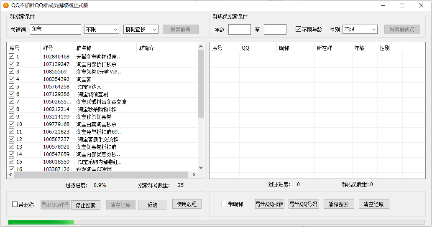The height and width of the screenshot is (227, 432).
Task: Click the 群号 column header
Action: (x=57, y=48)
